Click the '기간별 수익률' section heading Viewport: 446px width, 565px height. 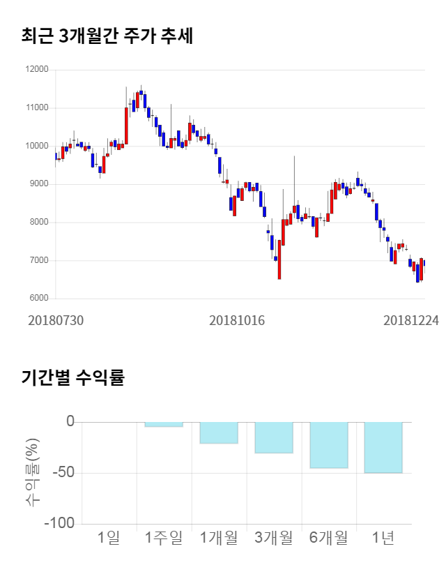(x=72, y=379)
